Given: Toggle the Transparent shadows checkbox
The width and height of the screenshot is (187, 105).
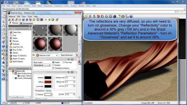Looking at the screenshot, I should coord(53,68).
